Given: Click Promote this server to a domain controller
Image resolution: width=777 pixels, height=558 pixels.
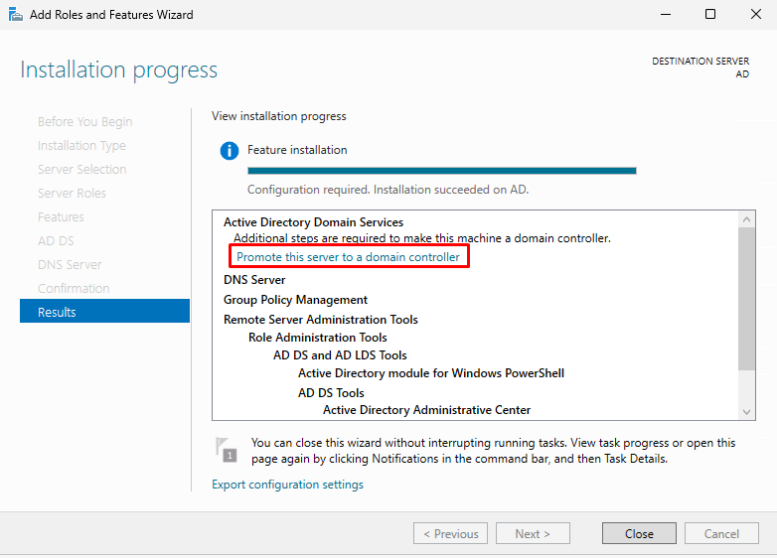Looking at the screenshot, I should click(x=348, y=257).
